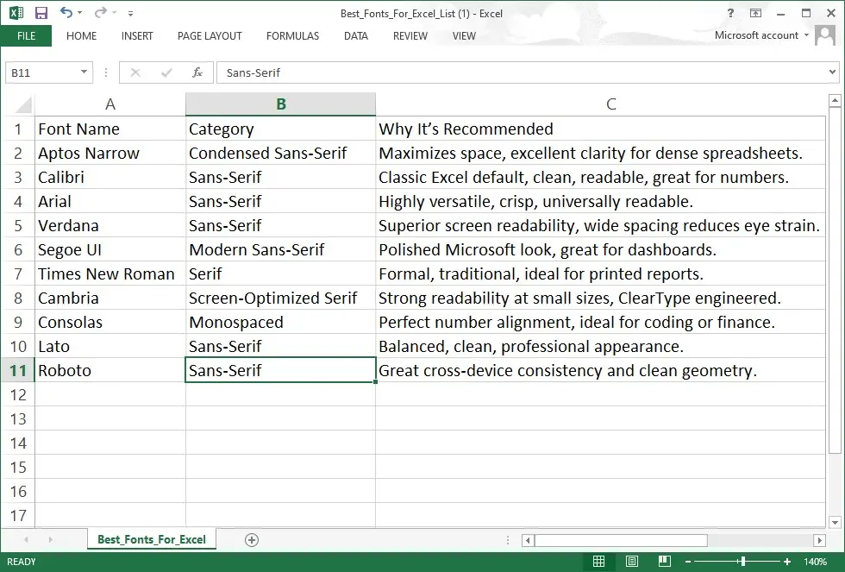Select the Verdana cell
This screenshot has height=572, width=845.
coord(110,225)
